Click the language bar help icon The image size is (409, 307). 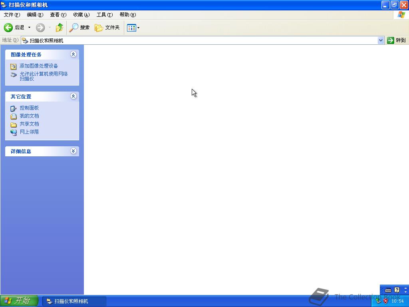[x=397, y=290]
